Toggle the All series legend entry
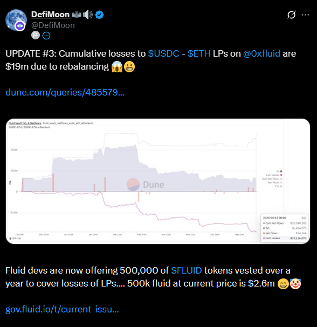317x327 pixels. [x=279, y=172]
